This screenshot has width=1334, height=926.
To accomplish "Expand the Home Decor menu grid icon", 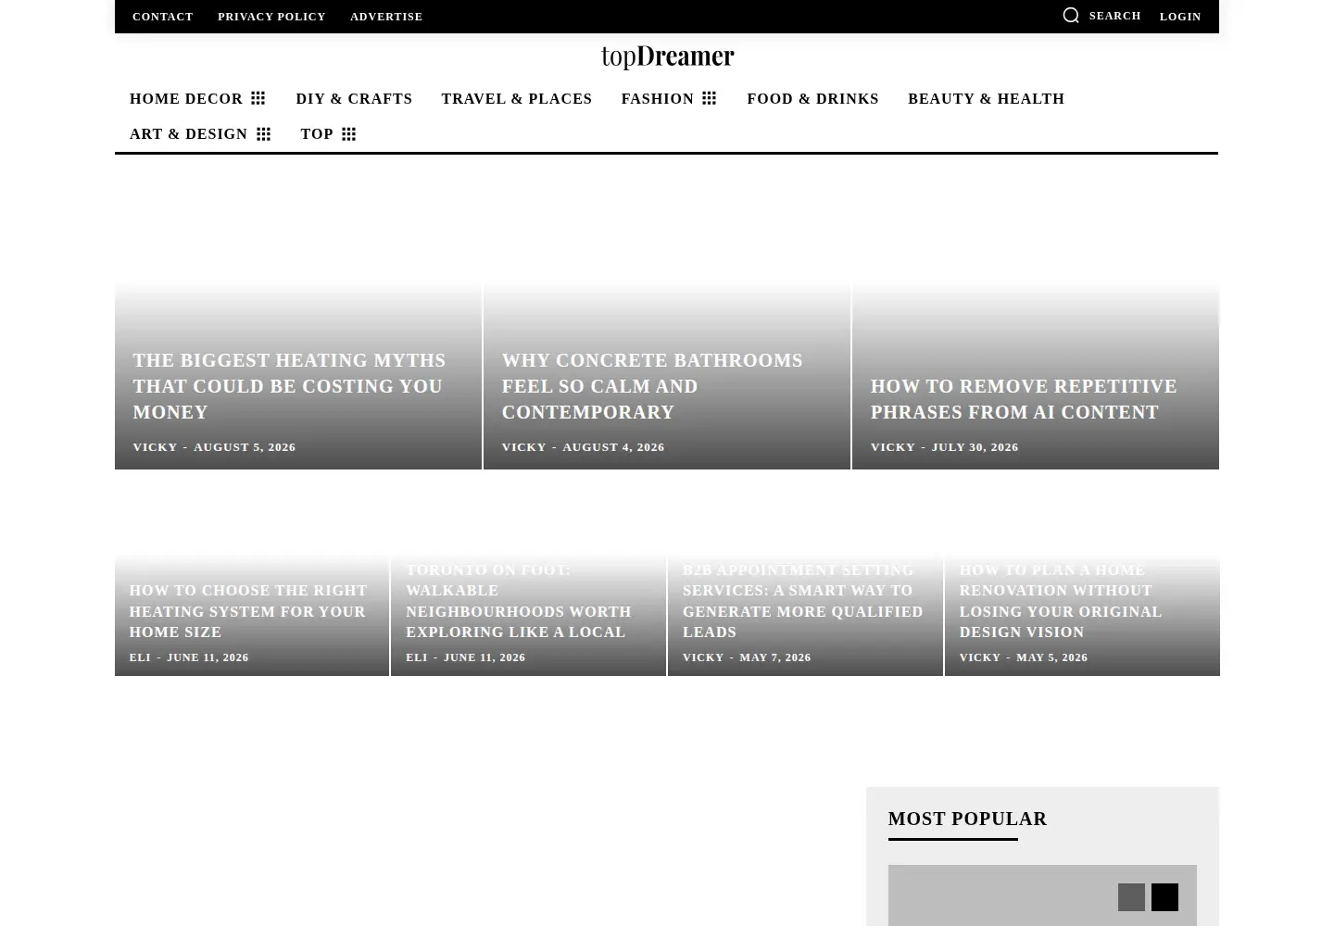I will 258,98.
